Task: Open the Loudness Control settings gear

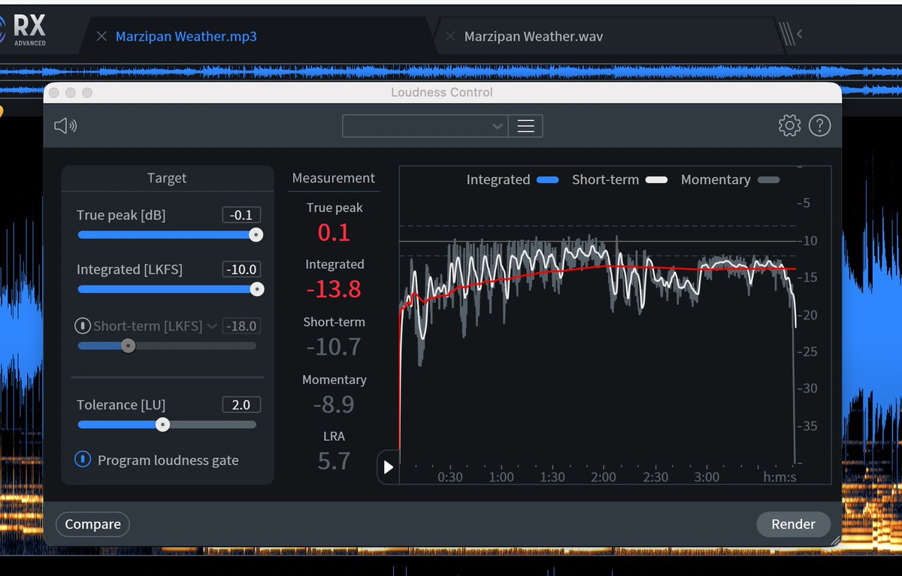Action: 789,125
